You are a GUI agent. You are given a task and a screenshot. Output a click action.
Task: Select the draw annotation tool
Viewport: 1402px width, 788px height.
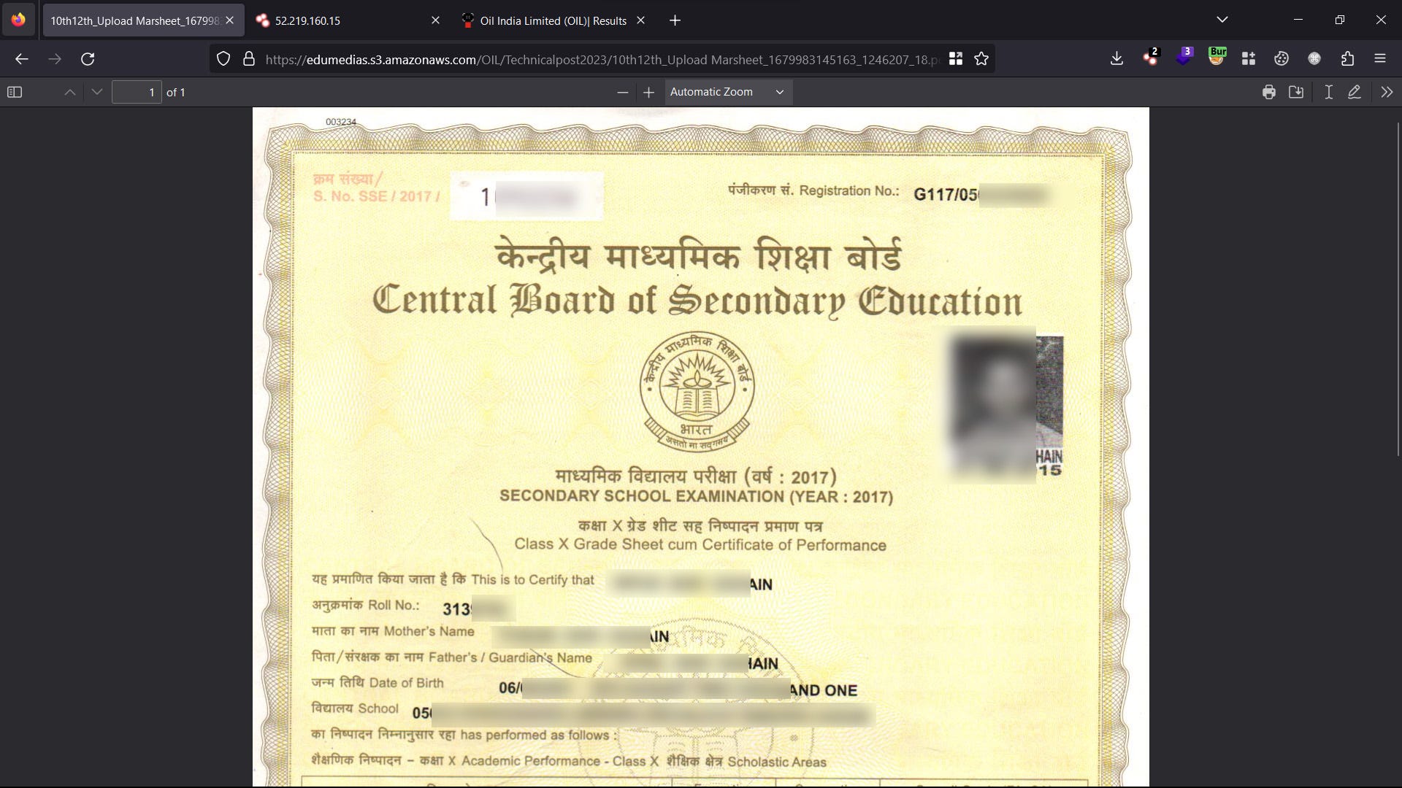pos(1355,92)
